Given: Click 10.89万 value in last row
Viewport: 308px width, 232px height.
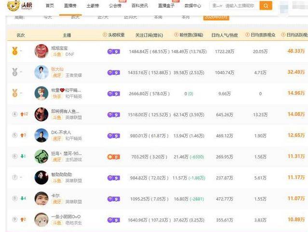Looking at the screenshot, I should (x=296, y=220).
